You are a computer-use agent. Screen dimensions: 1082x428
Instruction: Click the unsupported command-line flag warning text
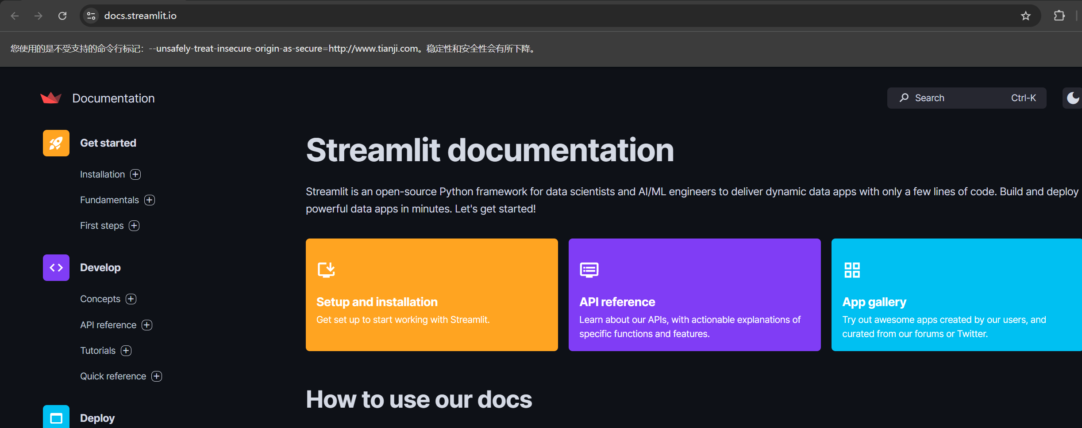coord(274,49)
